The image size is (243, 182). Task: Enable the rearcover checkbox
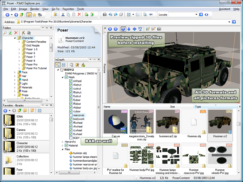coord(71,115)
